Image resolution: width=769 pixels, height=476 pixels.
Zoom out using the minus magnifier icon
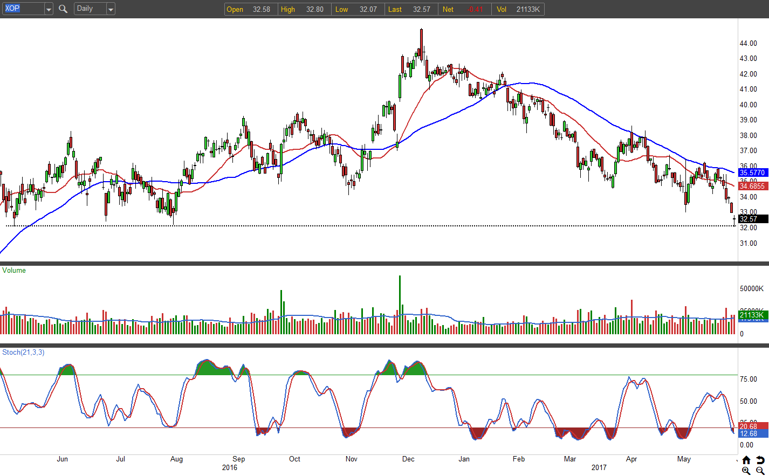click(x=760, y=471)
